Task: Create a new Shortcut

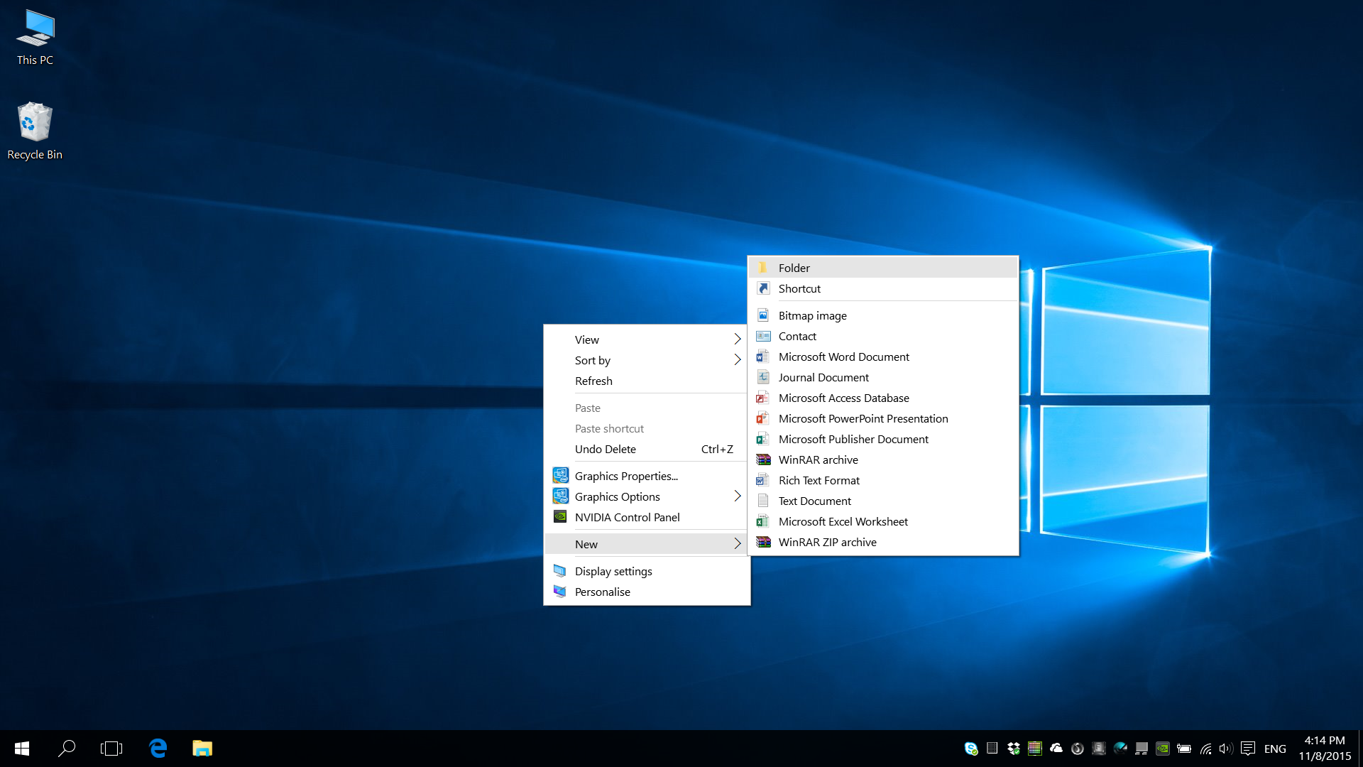Action: click(883, 288)
